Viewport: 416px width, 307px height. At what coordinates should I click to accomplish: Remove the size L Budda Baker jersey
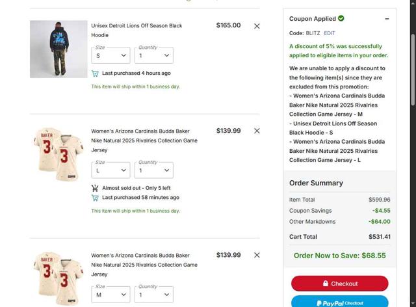[257, 131]
